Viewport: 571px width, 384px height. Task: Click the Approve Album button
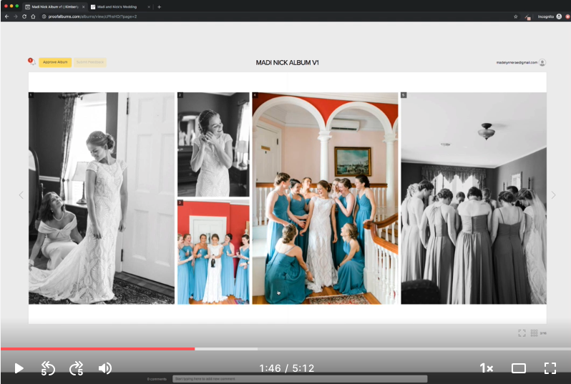click(55, 62)
